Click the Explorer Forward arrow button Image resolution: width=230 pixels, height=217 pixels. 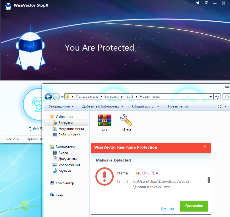pyautogui.click(x=56, y=97)
